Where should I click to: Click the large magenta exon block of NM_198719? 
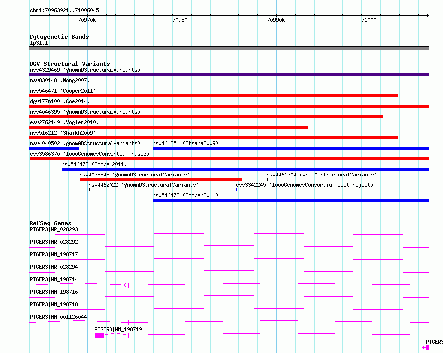(99, 335)
